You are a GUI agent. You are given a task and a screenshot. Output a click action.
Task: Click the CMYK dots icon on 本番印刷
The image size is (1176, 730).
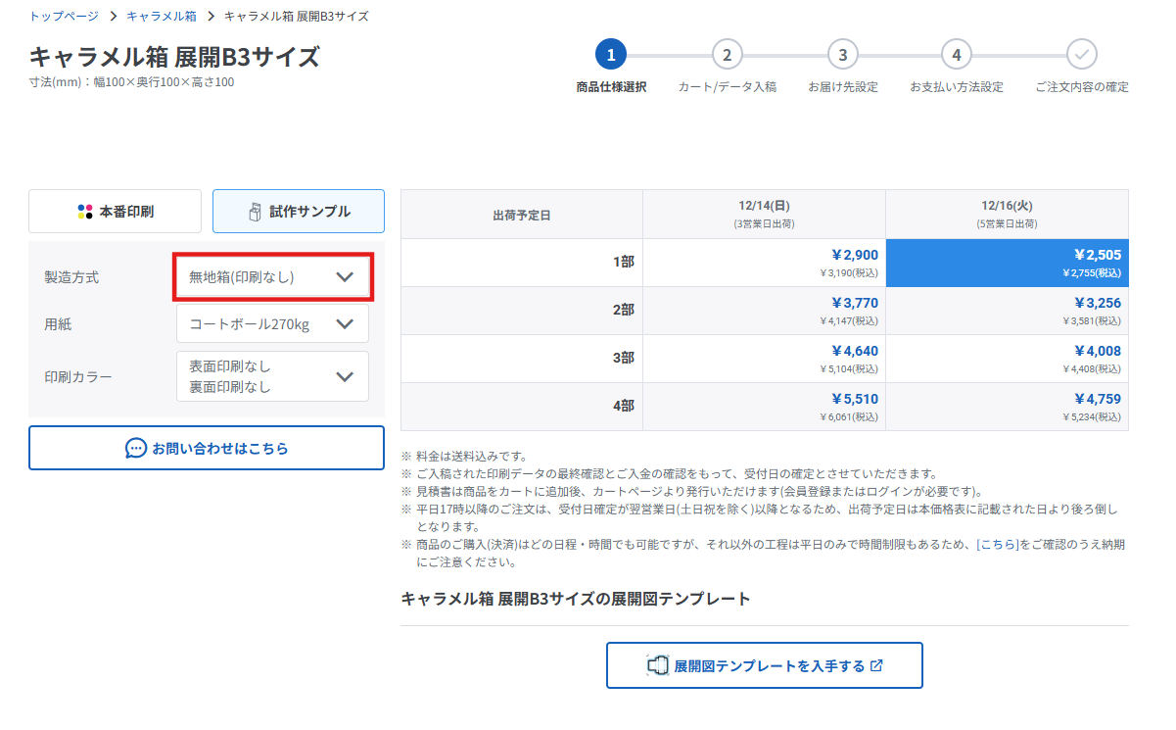tap(84, 212)
